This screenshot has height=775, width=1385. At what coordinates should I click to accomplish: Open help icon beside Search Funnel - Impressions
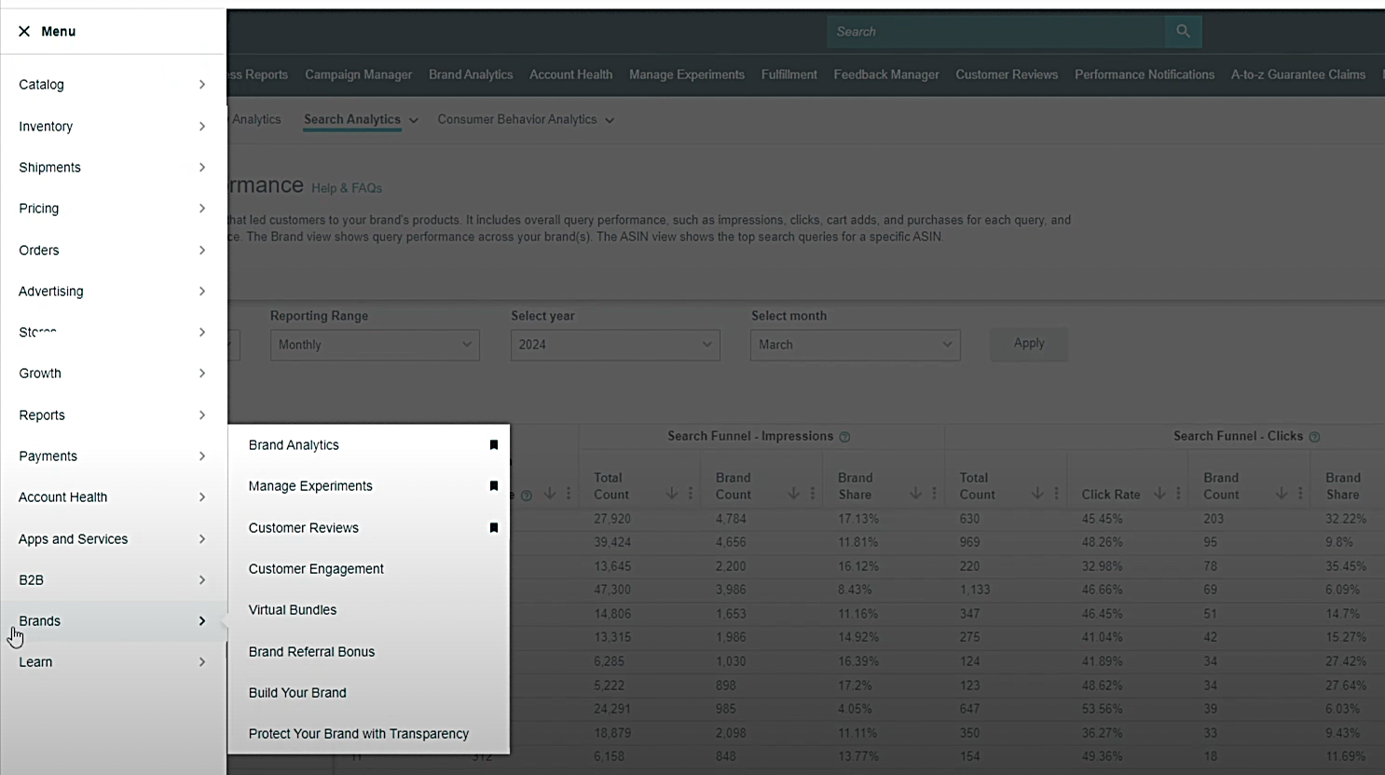(x=844, y=437)
